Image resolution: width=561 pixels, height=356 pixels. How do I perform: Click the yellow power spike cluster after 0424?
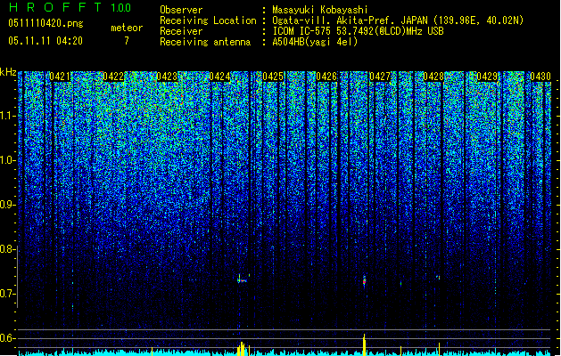tap(243, 349)
